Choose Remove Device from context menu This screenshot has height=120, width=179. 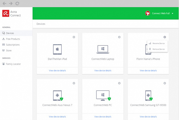[158, 49]
